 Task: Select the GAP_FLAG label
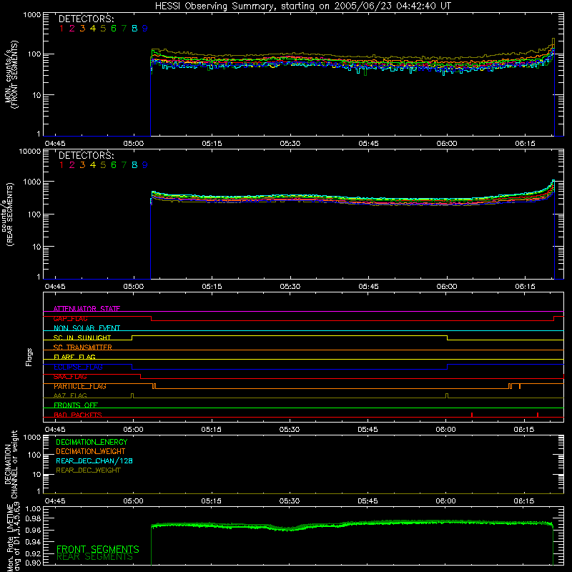[x=70, y=318]
